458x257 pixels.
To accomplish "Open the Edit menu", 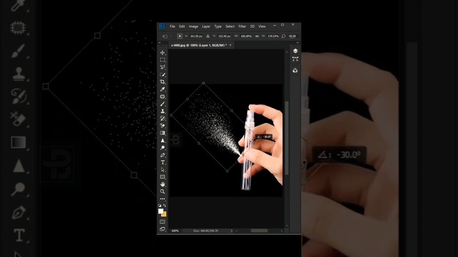I will point(182,26).
